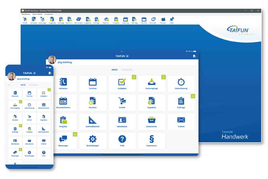Open Aufträge tile on the tablet
The height and width of the screenshot is (179, 268).
[181, 102]
